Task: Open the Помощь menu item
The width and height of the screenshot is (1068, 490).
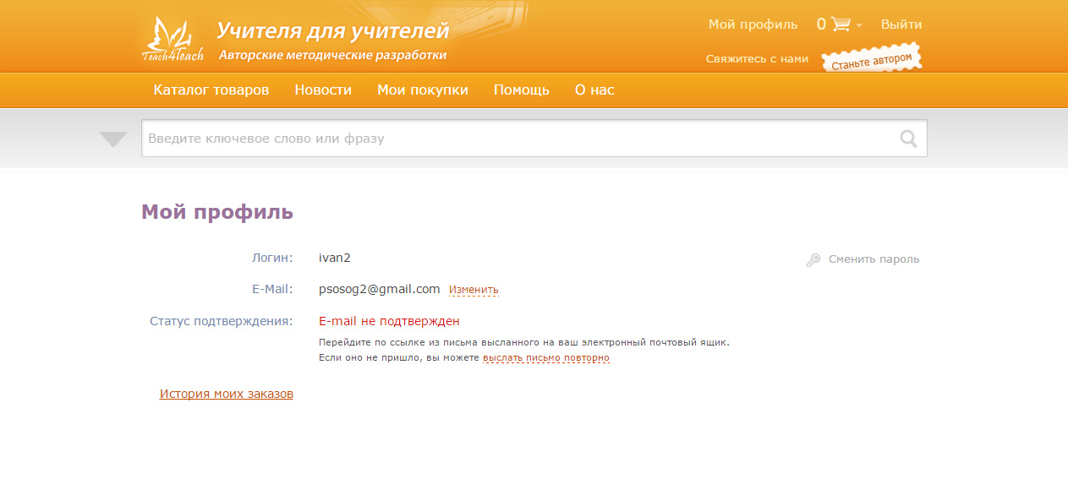Action: click(x=522, y=90)
